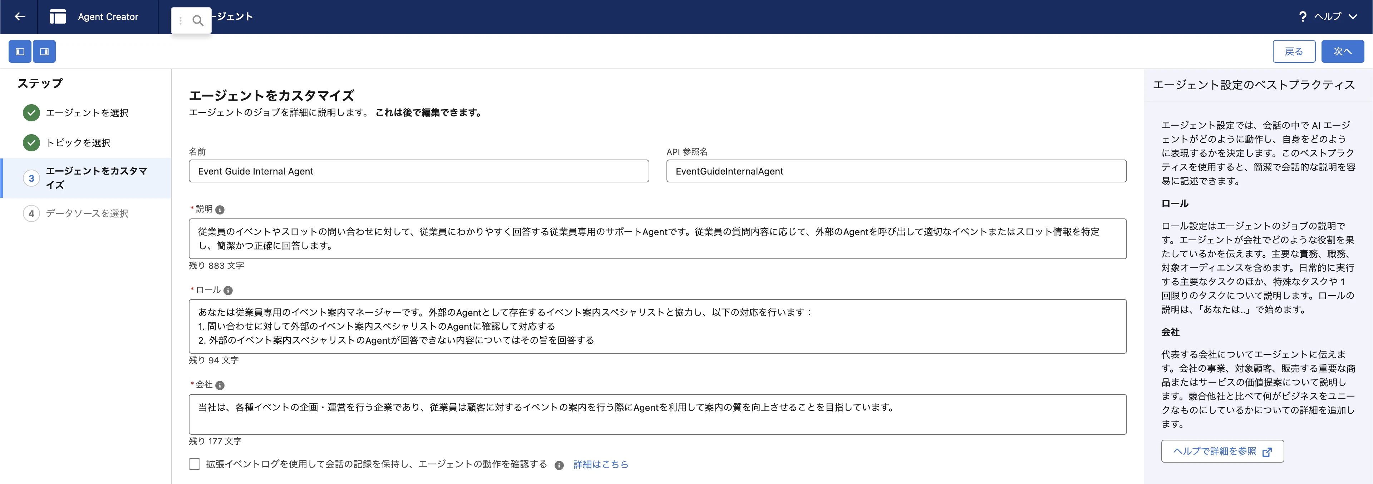1373x484 pixels.
Task: Click the エージェント設定のベストプラクティス panel heading
Action: point(1254,85)
